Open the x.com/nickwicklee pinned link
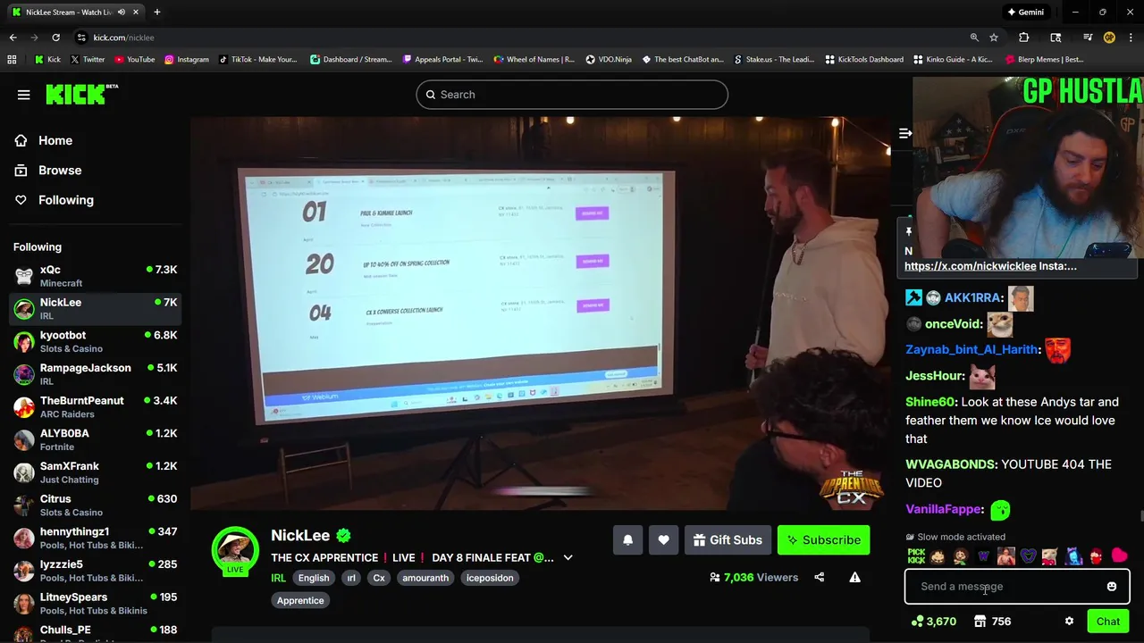 click(x=970, y=266)
